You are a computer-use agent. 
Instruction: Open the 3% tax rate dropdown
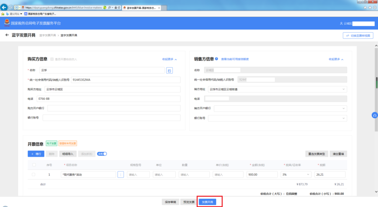pos(296,174)
